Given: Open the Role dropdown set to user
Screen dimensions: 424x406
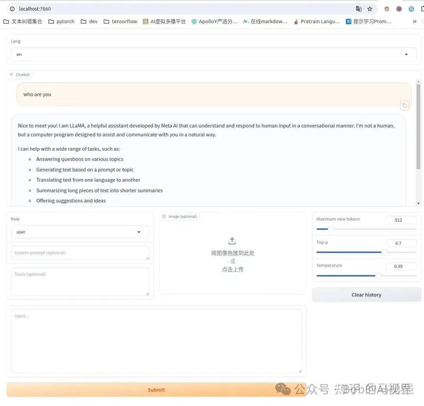Looking at the screenshot, I should point(80,232).
